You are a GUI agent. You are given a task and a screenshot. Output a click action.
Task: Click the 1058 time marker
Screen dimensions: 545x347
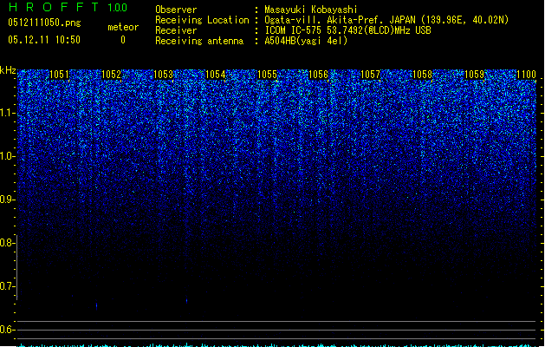tap(422, 75)
